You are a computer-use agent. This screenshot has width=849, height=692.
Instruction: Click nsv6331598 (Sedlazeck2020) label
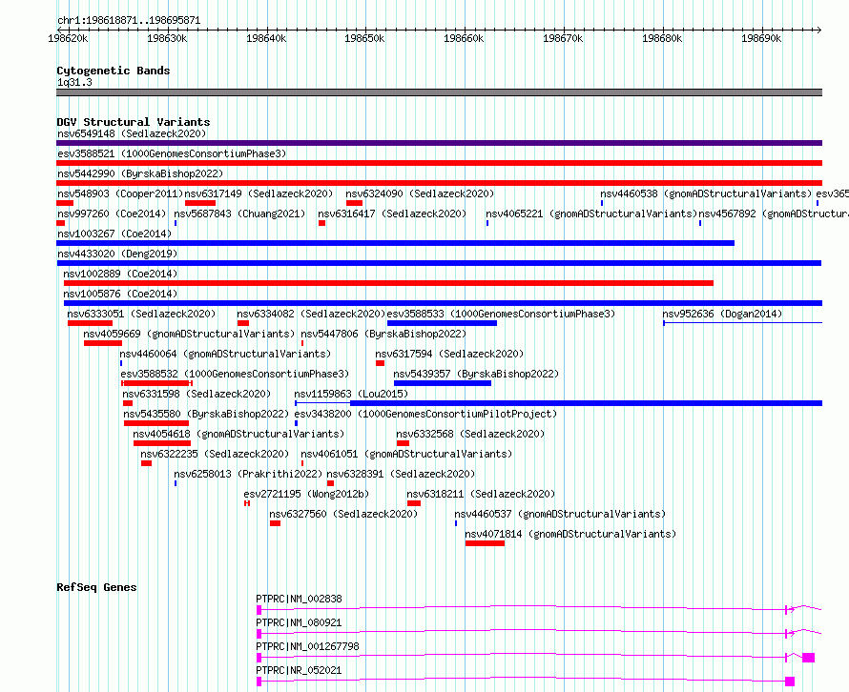tap(197, 394)
